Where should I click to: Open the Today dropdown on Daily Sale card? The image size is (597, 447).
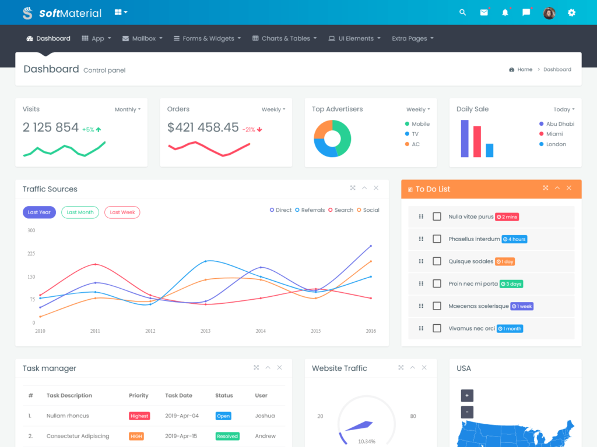563,109
